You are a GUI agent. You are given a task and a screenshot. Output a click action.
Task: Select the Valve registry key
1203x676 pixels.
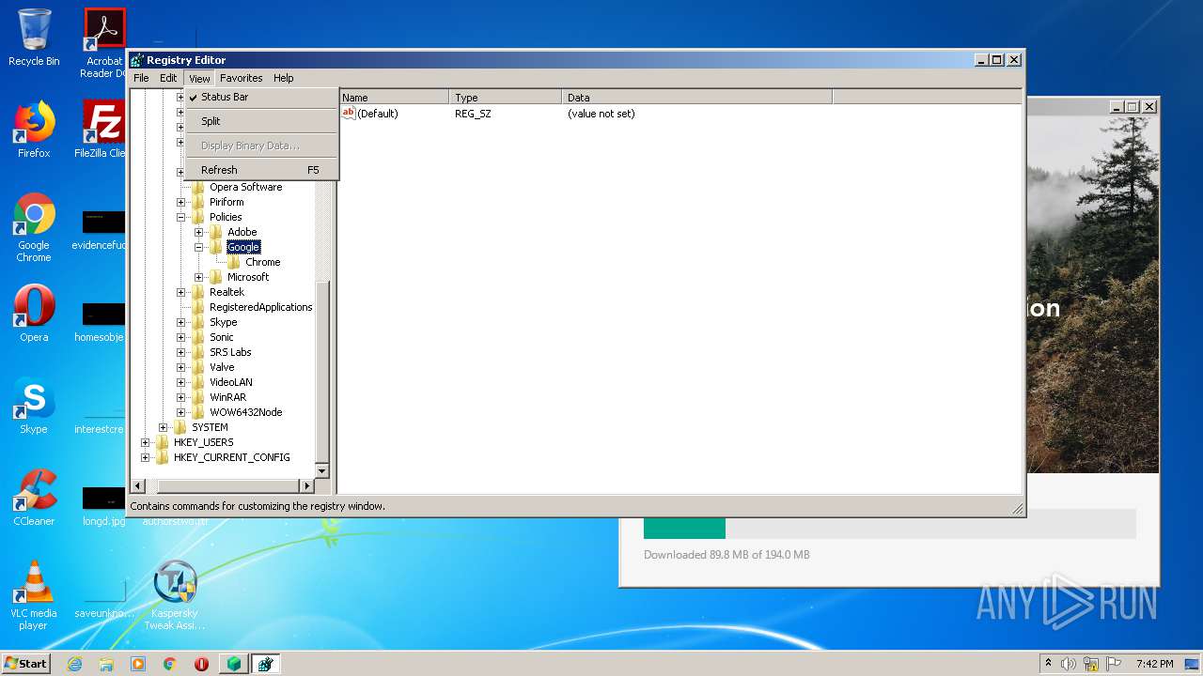point(222,367)
